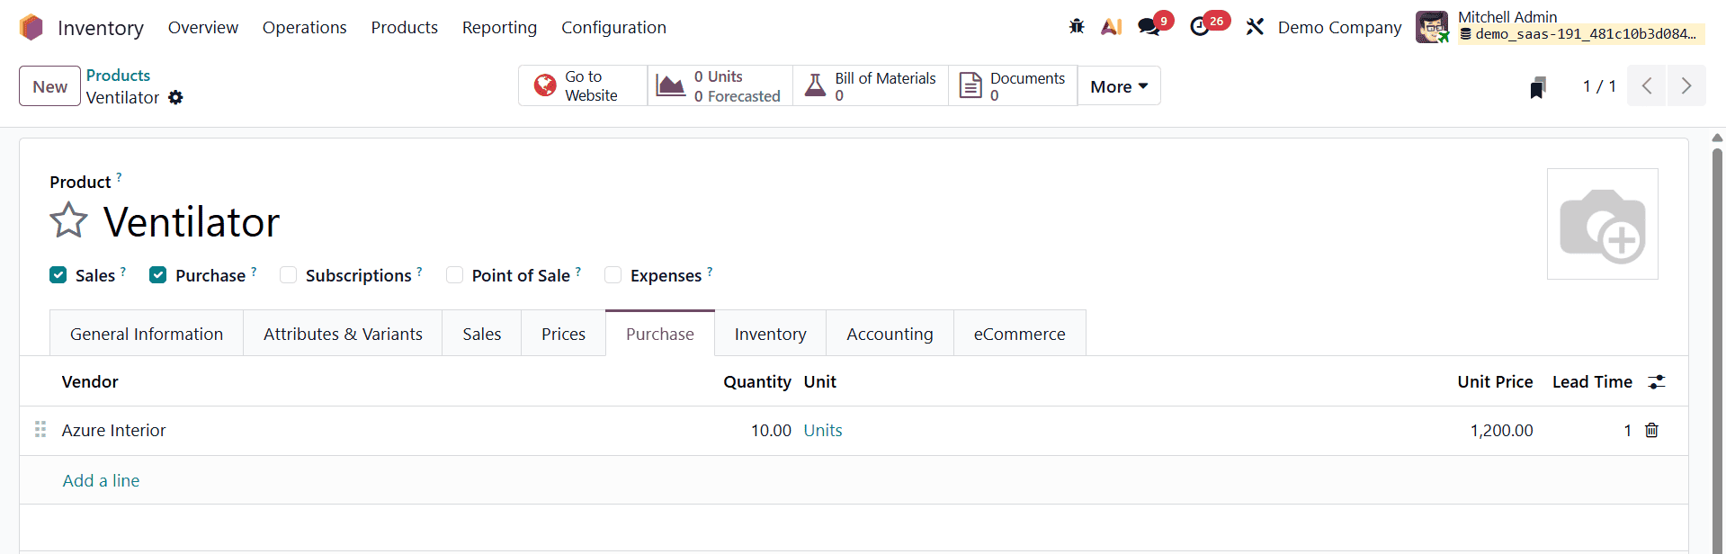Click the Go to Website globe icon
The height and width of the screenshot is (554, 1726).
545,85
